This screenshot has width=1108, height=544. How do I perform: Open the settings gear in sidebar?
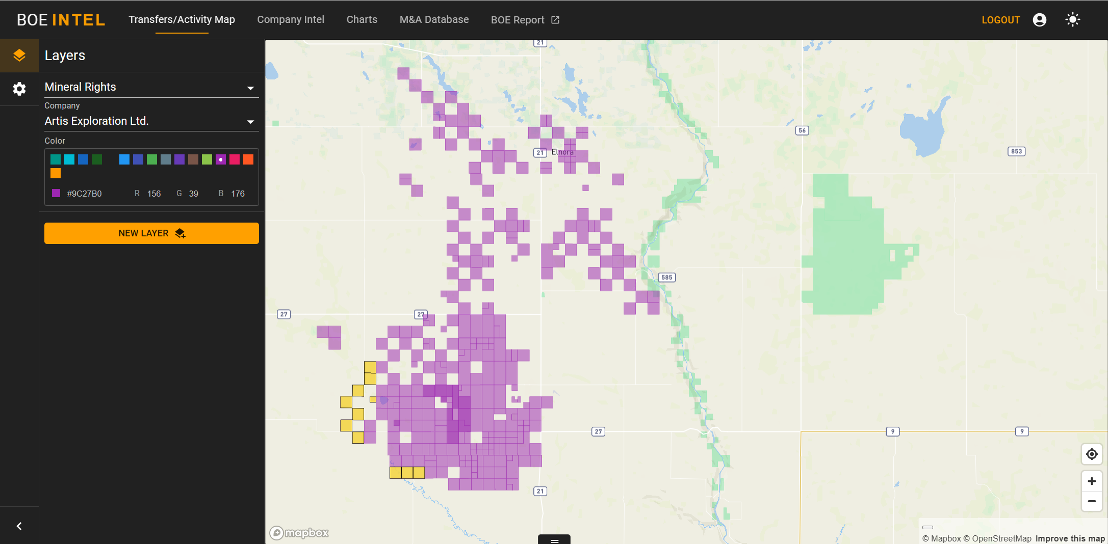(x=19, y=89)
